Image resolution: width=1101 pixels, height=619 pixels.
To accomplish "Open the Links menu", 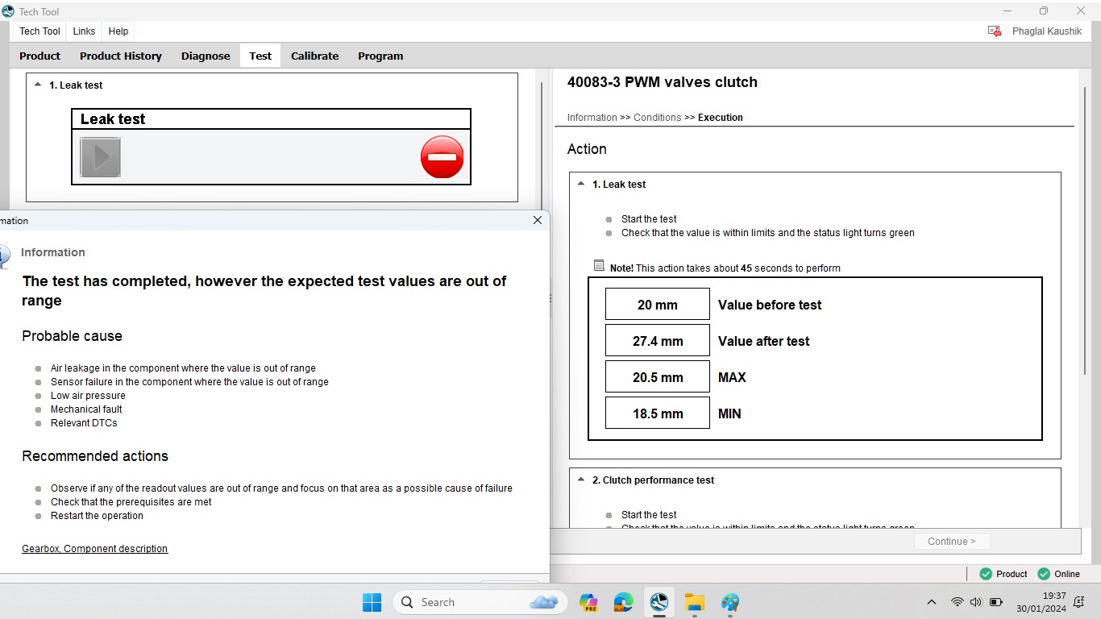I will 84,31.
